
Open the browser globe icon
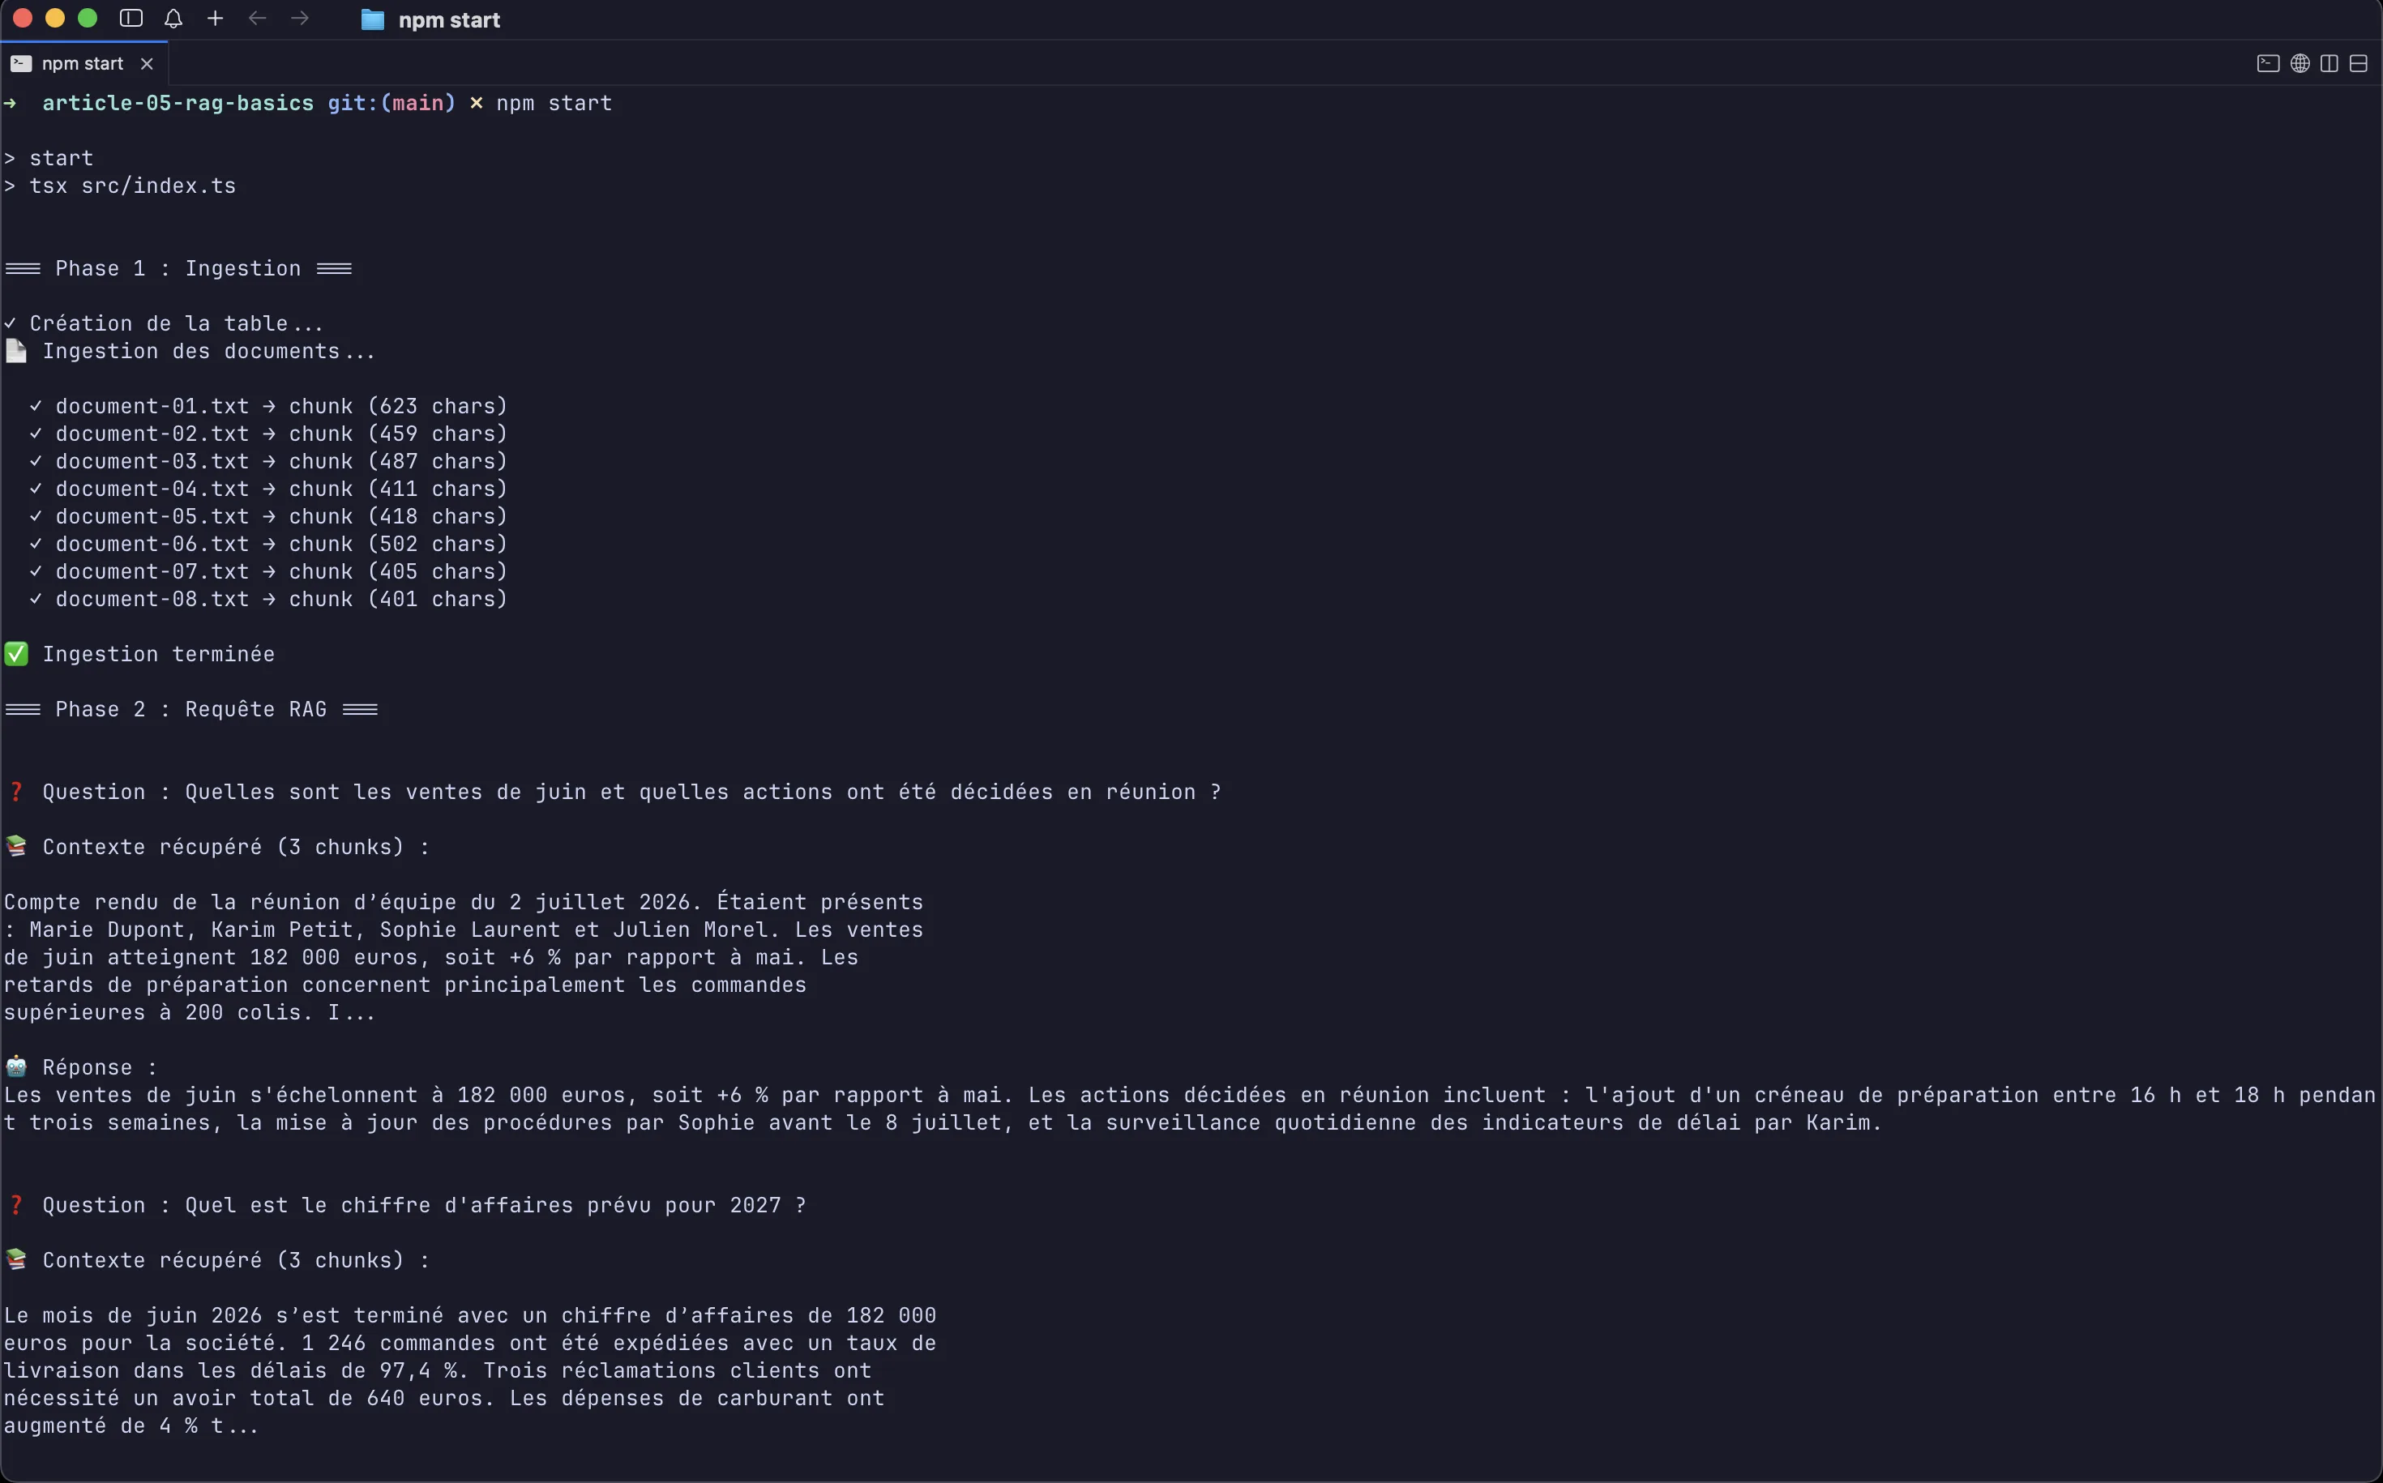point(2300,64)
